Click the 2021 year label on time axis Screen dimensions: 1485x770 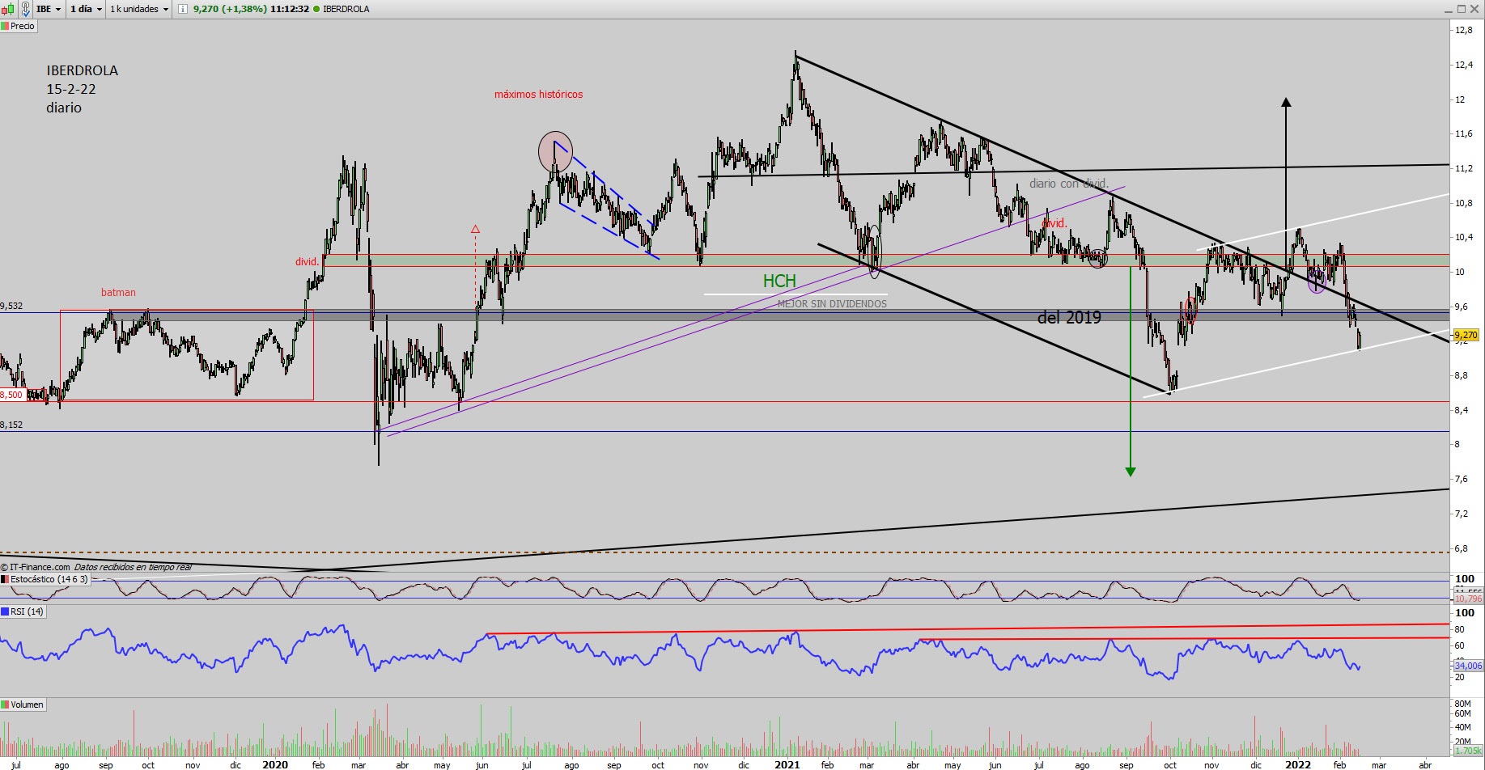(787, 764)
